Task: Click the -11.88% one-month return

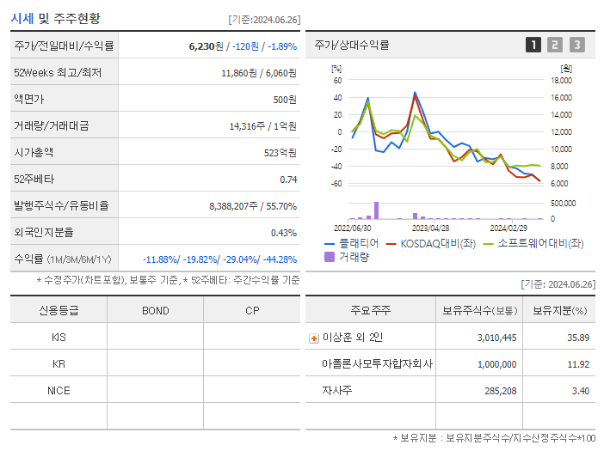Action: tap(160, 259)
